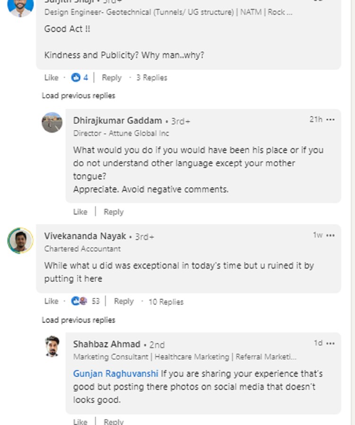
Task: Open the Gunjan Raghuvanshi mention link
Action: [115, 374]
